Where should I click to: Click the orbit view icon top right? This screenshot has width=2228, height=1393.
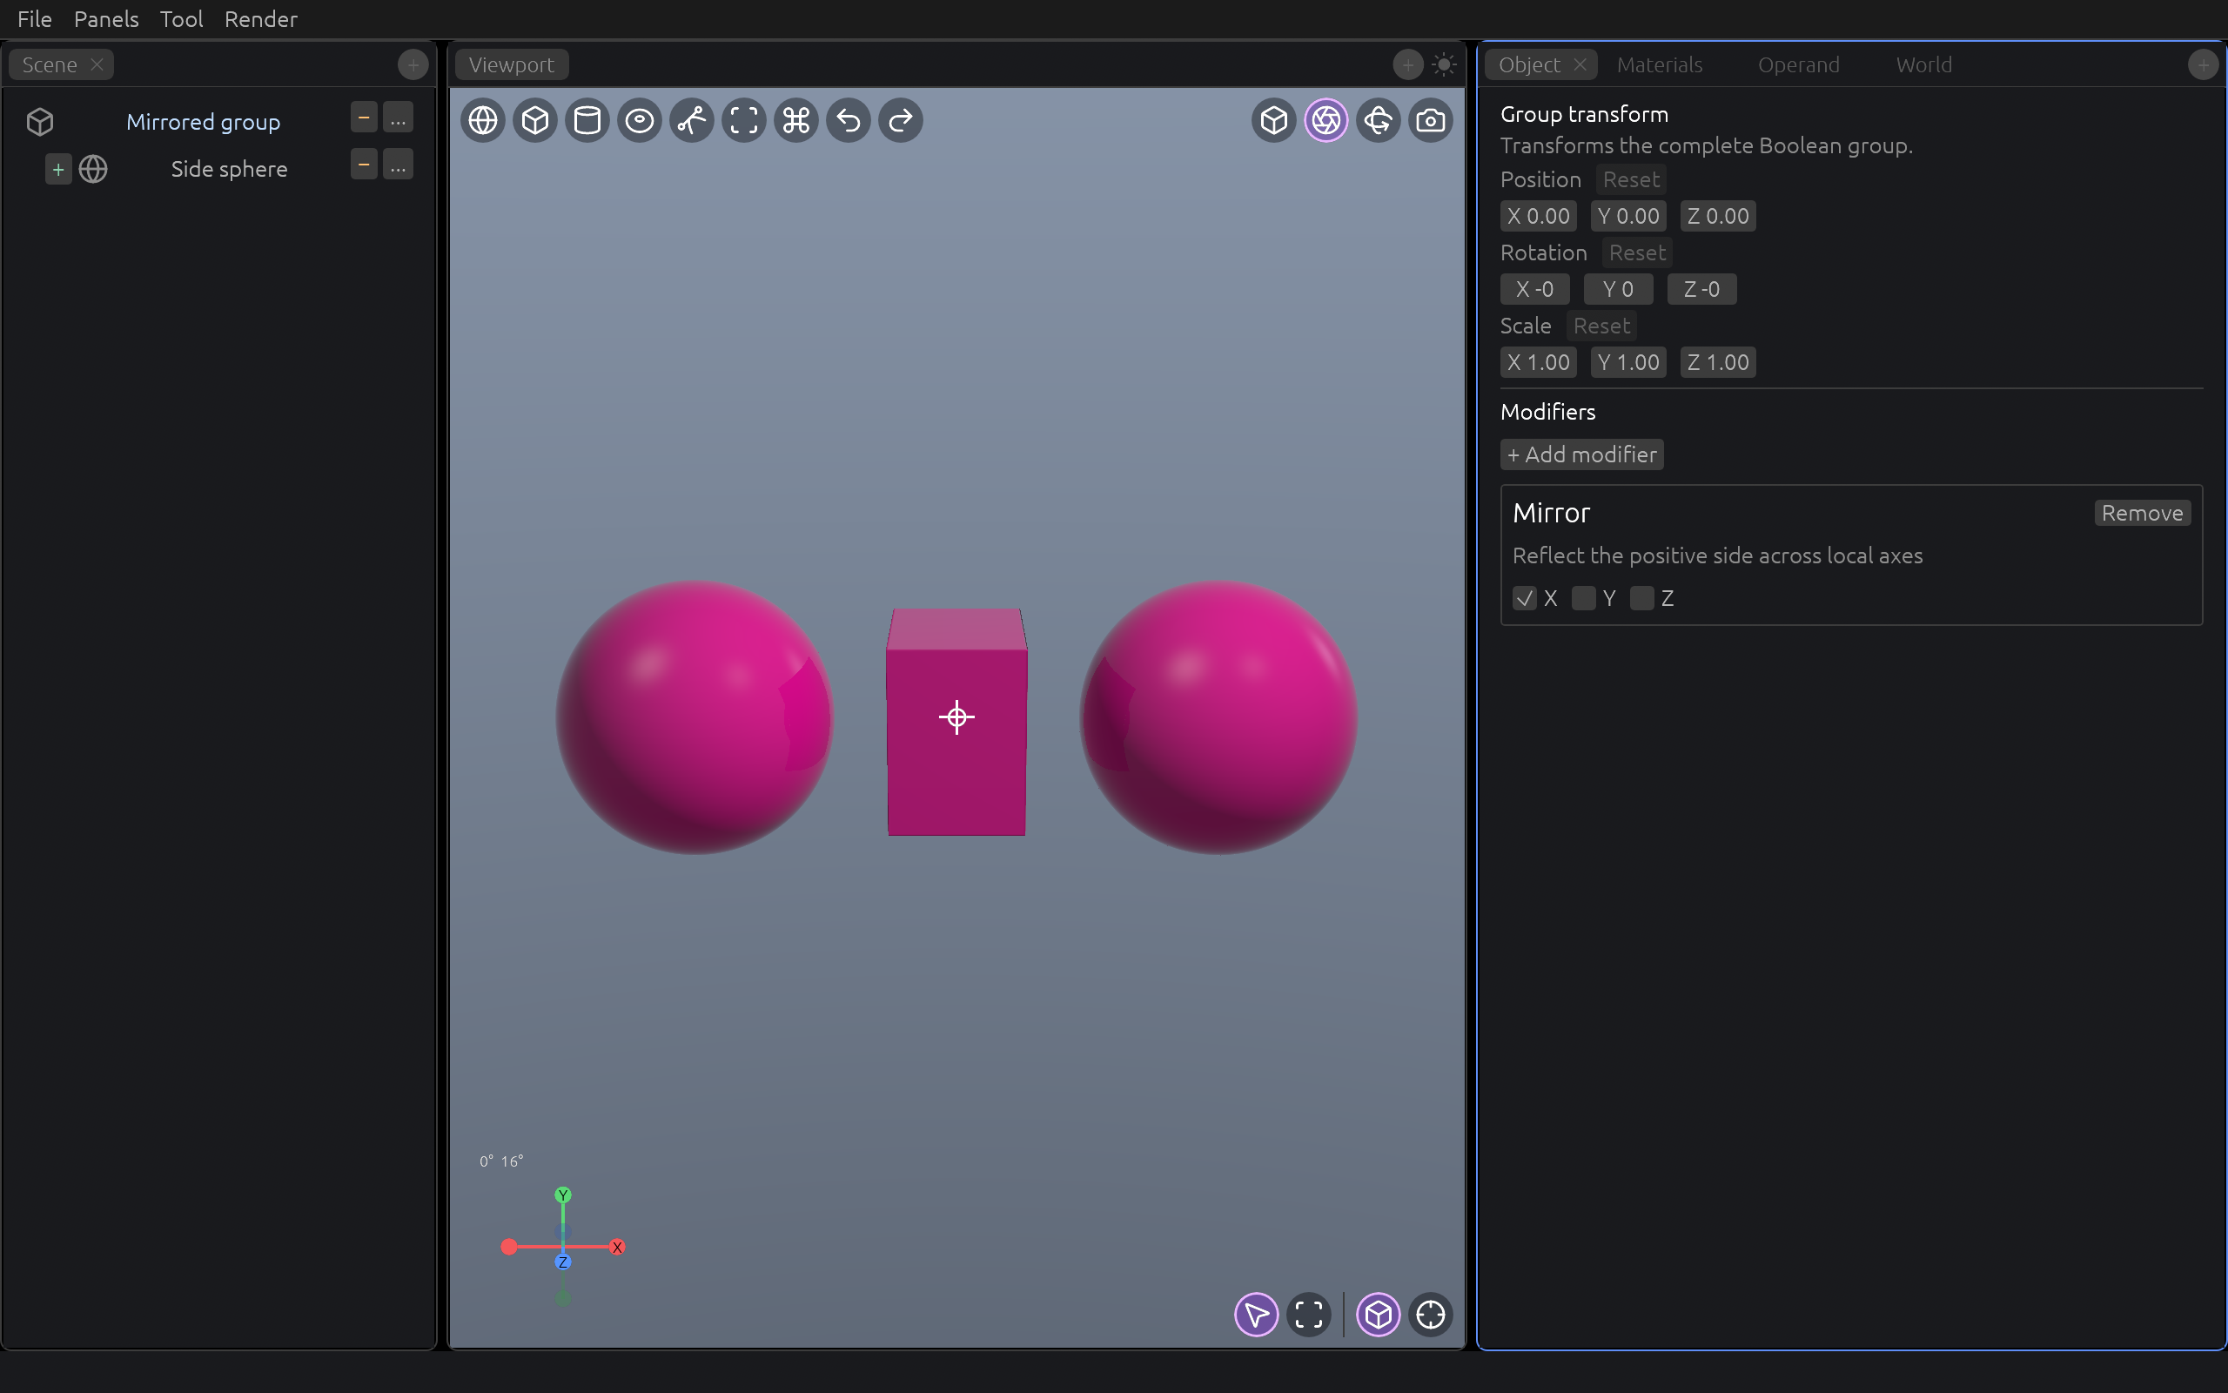pos(1379,121)
